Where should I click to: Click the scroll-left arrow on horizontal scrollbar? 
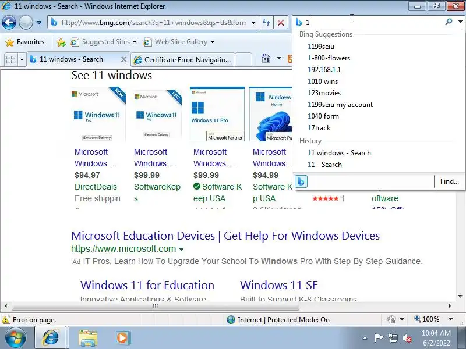6,306
